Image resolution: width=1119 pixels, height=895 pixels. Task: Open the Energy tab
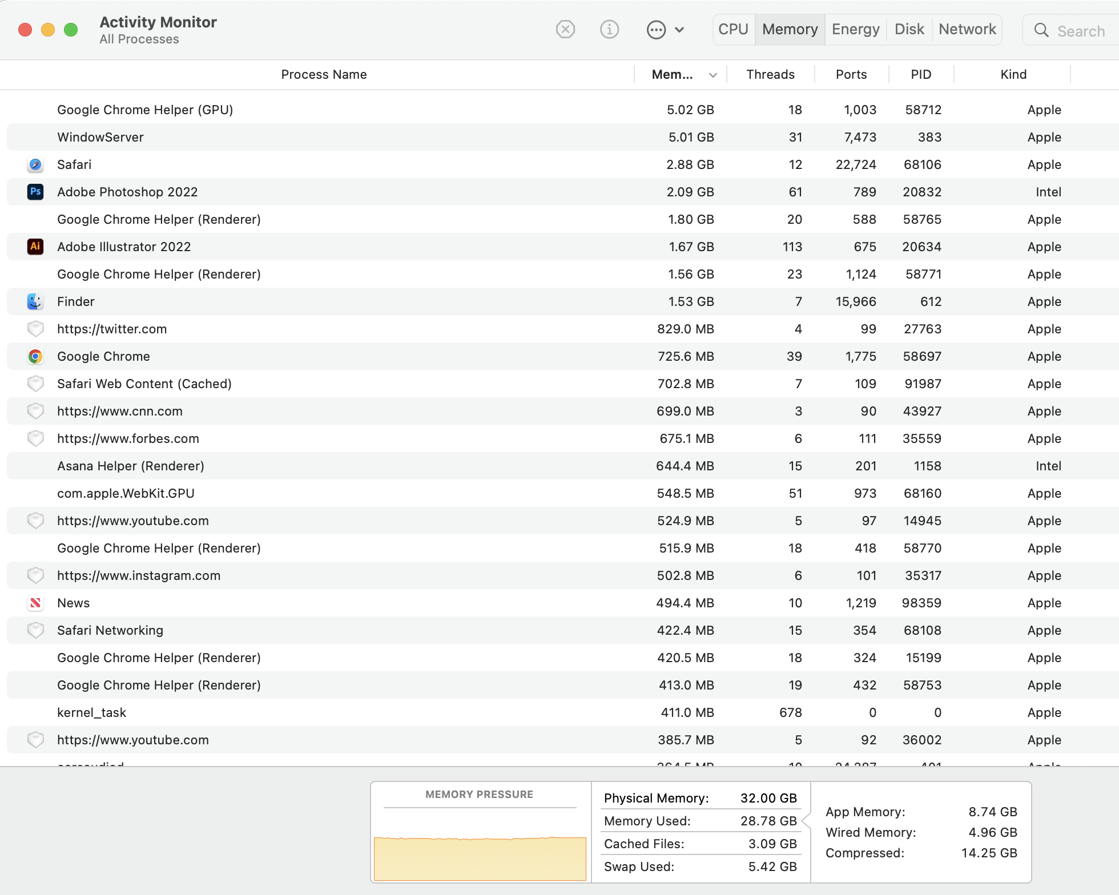[x=855, y=30]
